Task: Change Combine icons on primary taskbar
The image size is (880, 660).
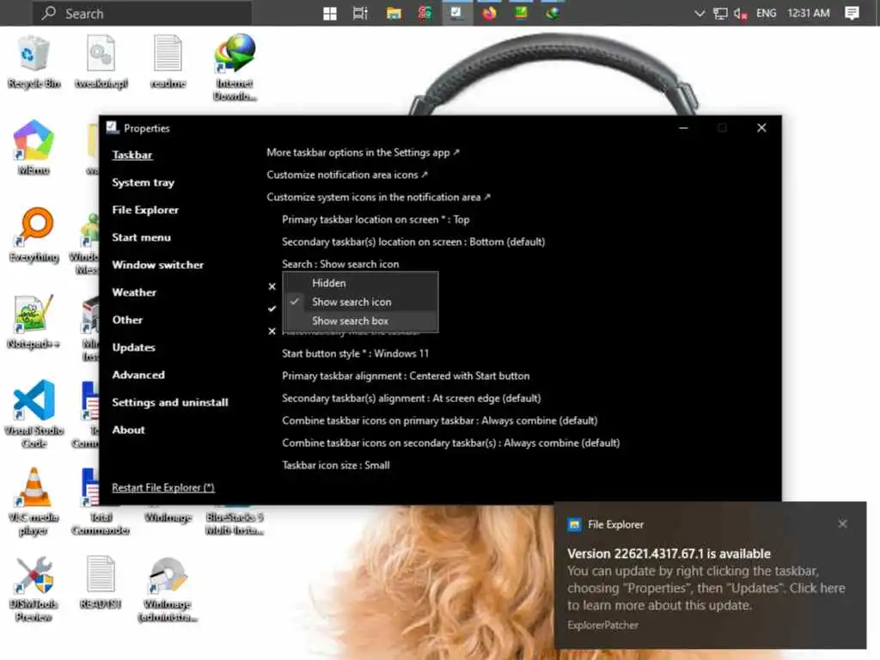Action: pyautogui.click(x=440, y=421)
